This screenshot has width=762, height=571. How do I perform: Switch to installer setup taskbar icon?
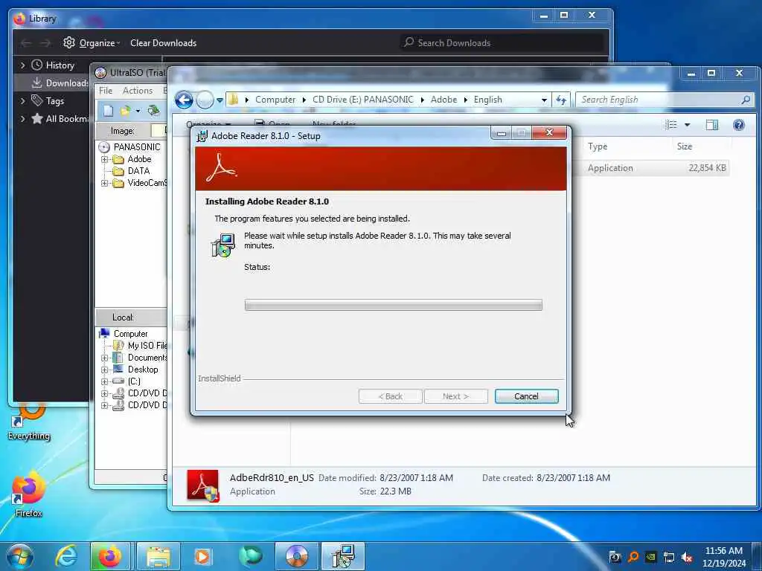pos(343,556)
